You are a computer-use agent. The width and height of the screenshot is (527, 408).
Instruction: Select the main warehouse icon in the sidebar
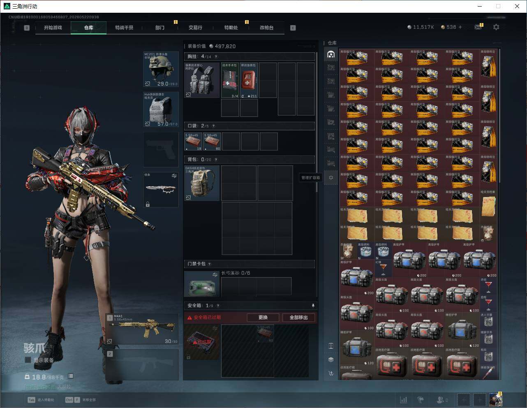(x=331, y=54)
